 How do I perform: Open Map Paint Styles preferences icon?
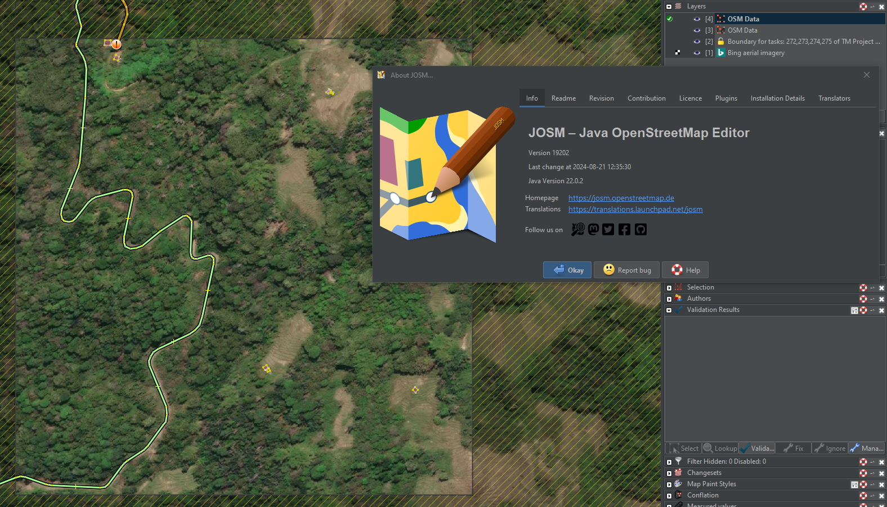click(854, 485)
